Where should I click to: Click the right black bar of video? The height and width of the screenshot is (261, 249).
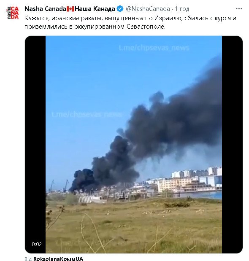tap(232, 144)
